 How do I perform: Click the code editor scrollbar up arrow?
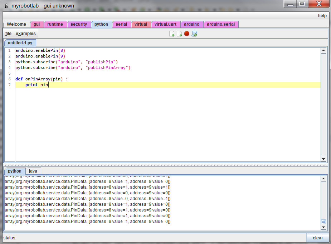click(x=323, y=51)
